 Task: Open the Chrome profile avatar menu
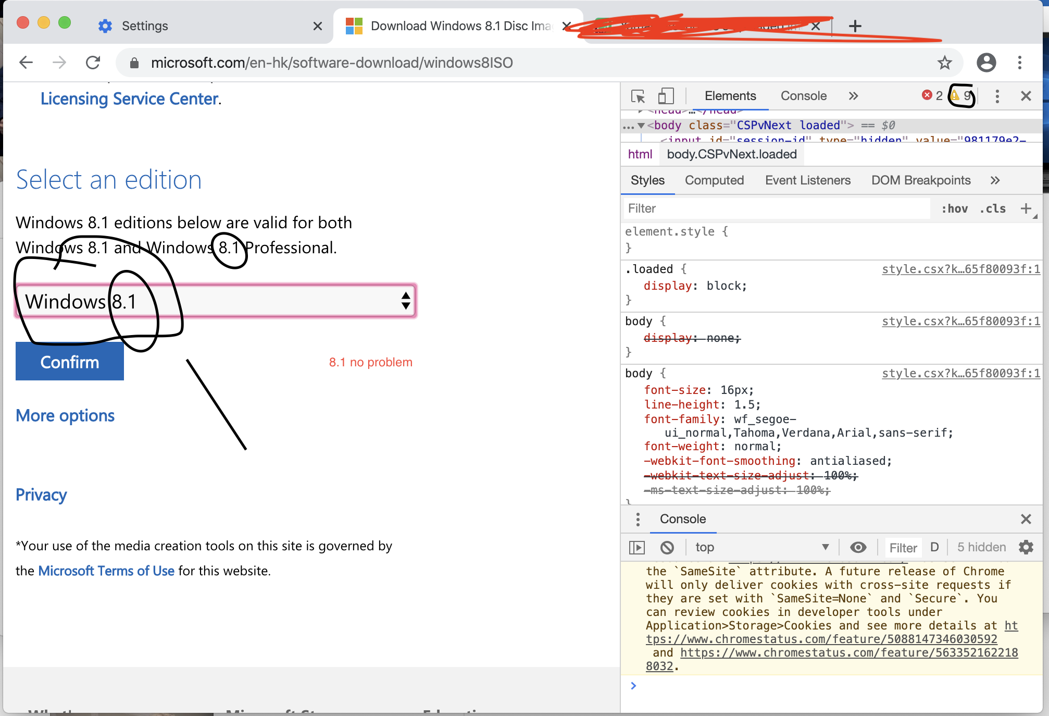986,63
